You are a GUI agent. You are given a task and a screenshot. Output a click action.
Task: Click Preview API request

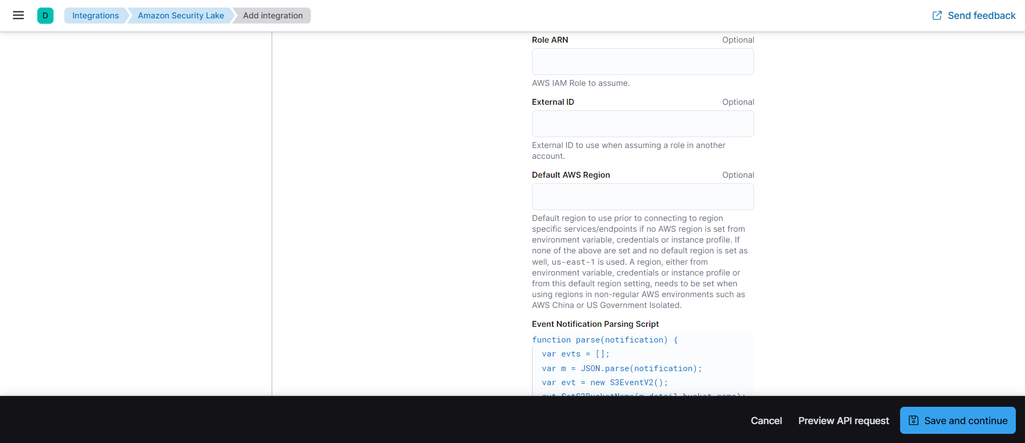coord(843,420)
